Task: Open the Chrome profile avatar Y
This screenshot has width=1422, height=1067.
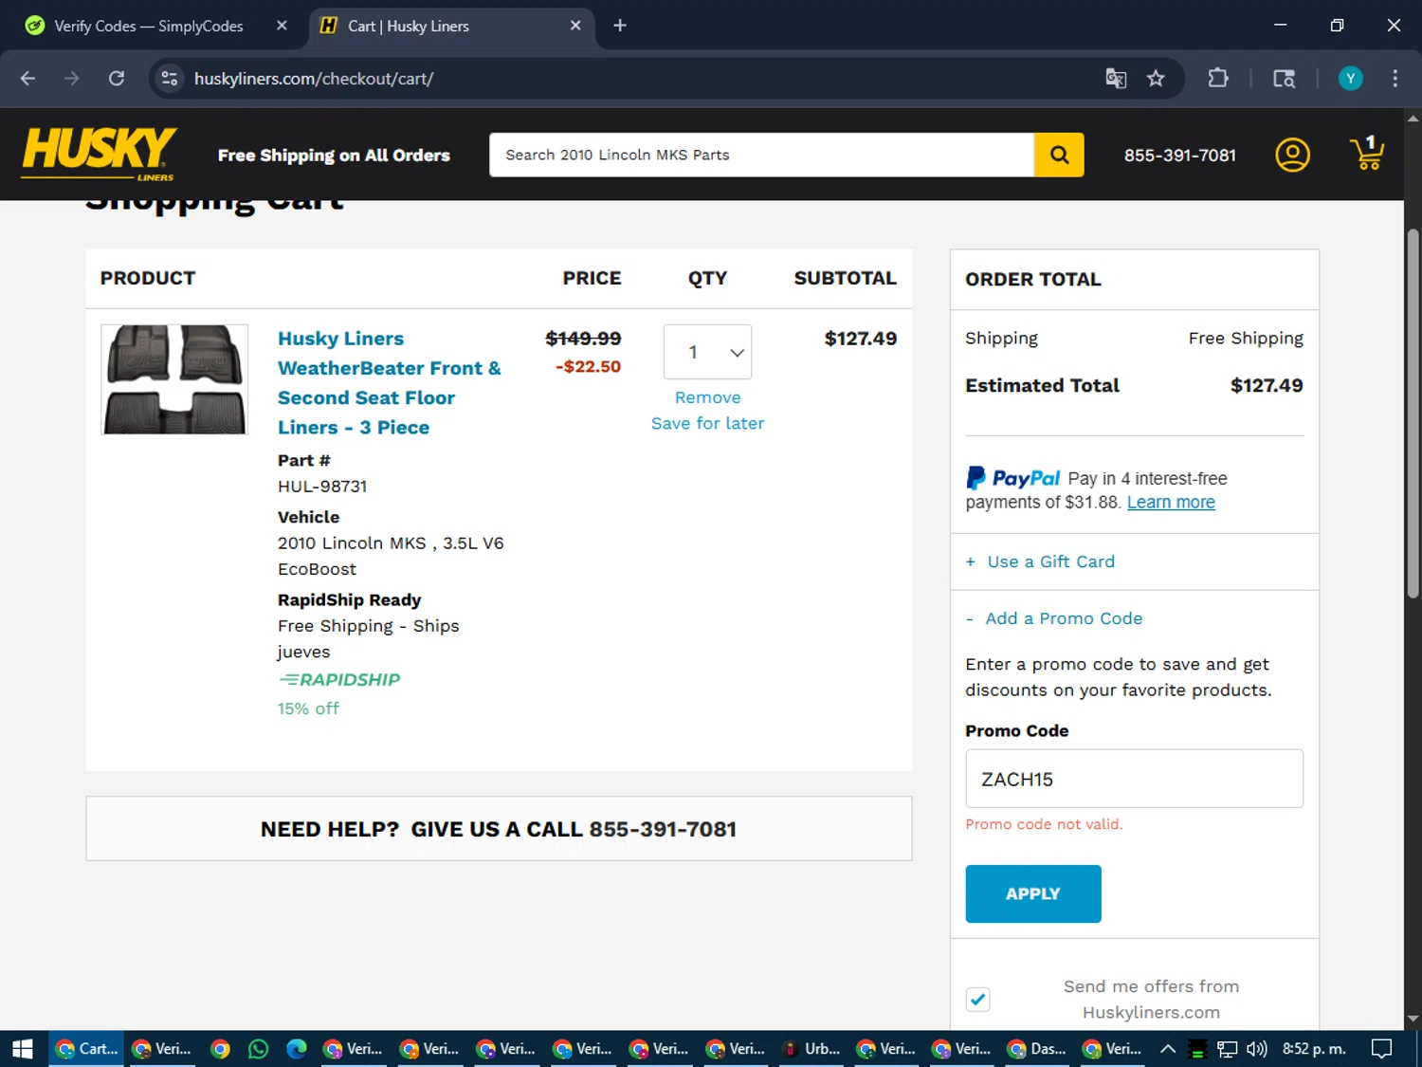Action: 1350,79
